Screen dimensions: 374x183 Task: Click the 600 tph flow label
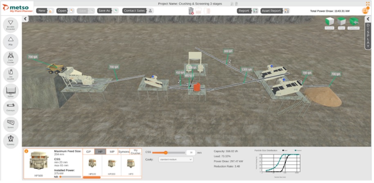point(228,51)
